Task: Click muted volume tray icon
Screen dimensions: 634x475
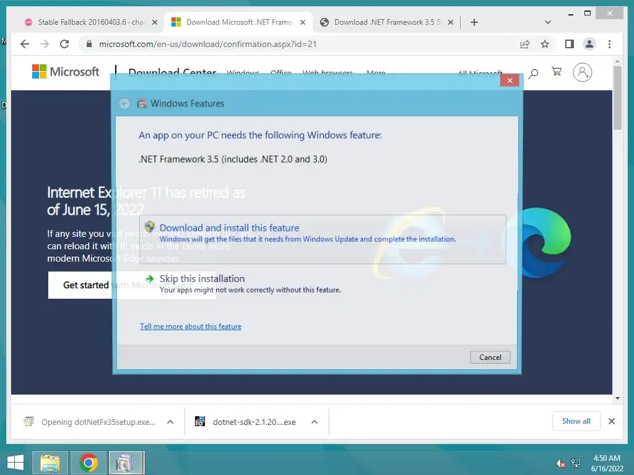Action: [x=560, y=463]
